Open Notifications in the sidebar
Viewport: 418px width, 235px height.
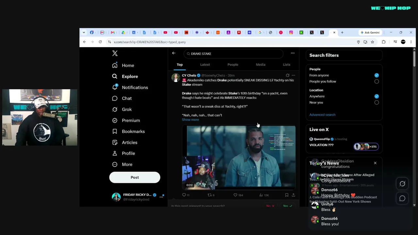(130, 87)
